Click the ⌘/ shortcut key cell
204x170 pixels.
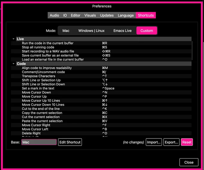pos(104,72)
